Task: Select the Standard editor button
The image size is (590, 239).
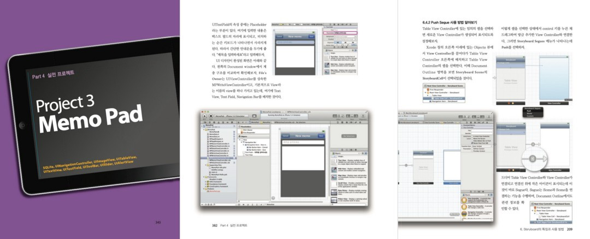Action: click(x=334, y=116)
